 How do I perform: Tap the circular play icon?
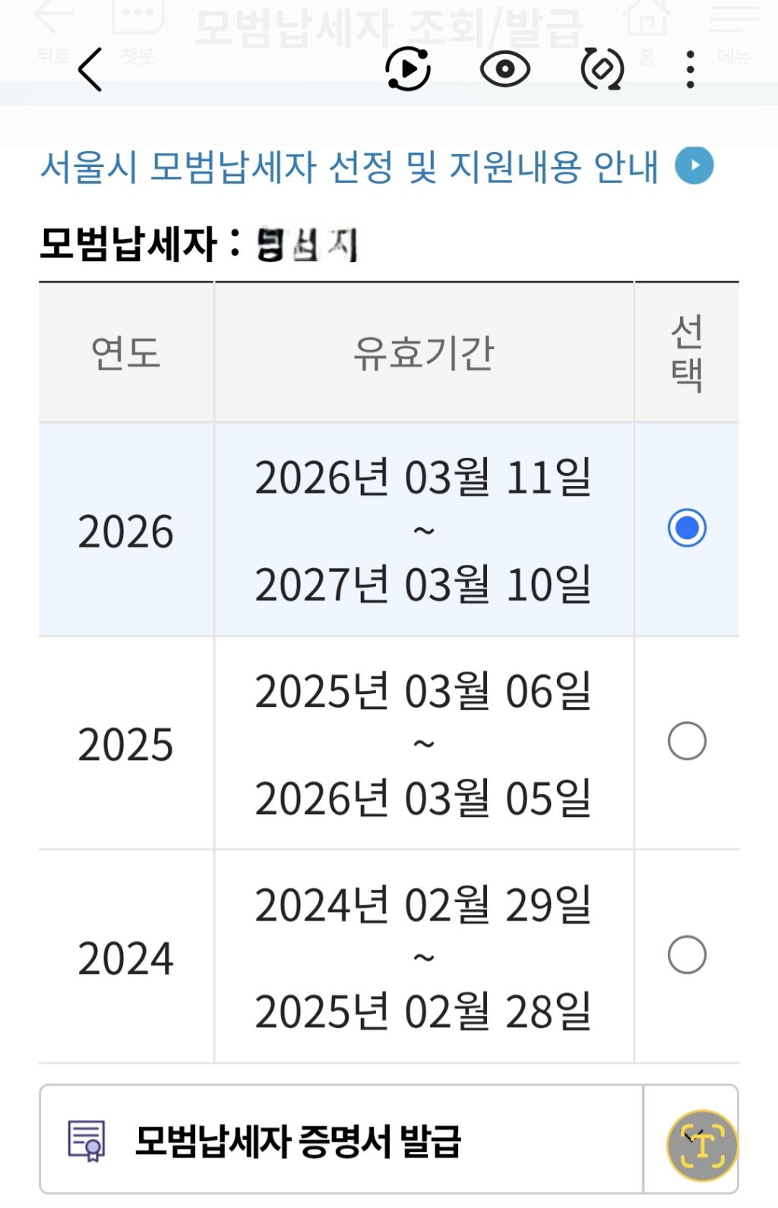coord(408,70)
